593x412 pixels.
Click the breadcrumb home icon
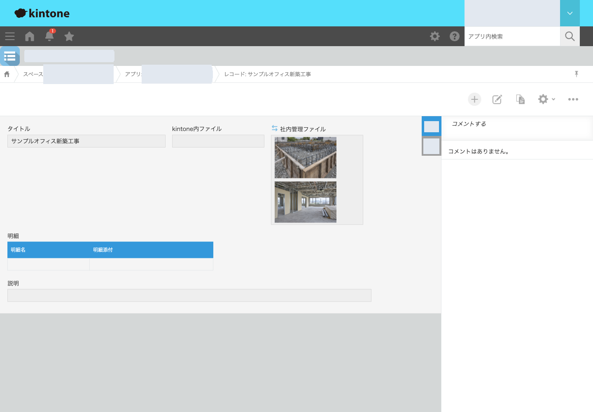coord(7,74)
